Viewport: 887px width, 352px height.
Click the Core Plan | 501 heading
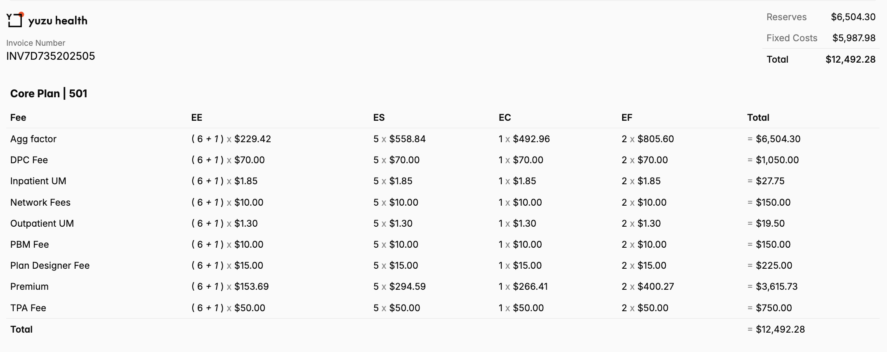pyautogui.click(x=49, y=94)
